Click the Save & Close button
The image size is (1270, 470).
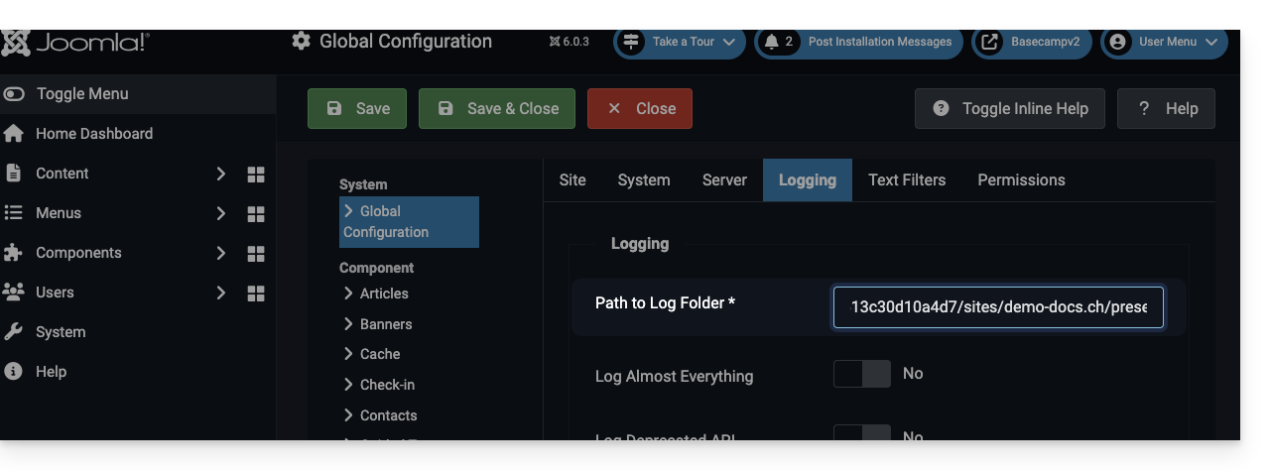(x=497, y=109)
